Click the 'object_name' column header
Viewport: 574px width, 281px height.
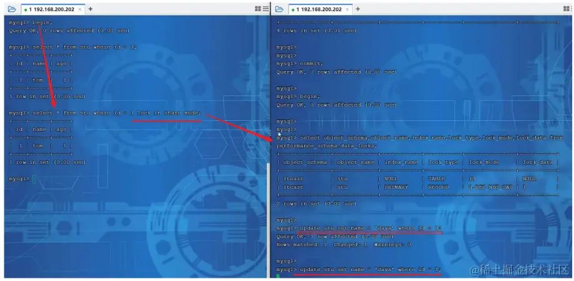(x=355, y=162)
